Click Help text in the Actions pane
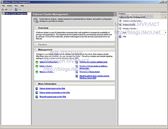 point(124,36)
